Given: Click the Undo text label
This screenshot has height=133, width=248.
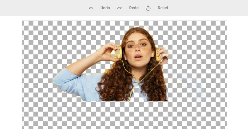Looking at the screenshot, I should tap(105, 8).
